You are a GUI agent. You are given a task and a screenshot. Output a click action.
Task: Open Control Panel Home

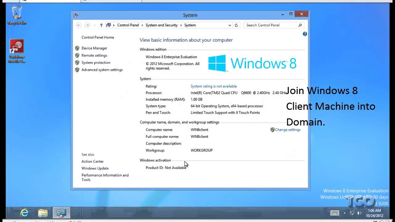tap(98, 37)
